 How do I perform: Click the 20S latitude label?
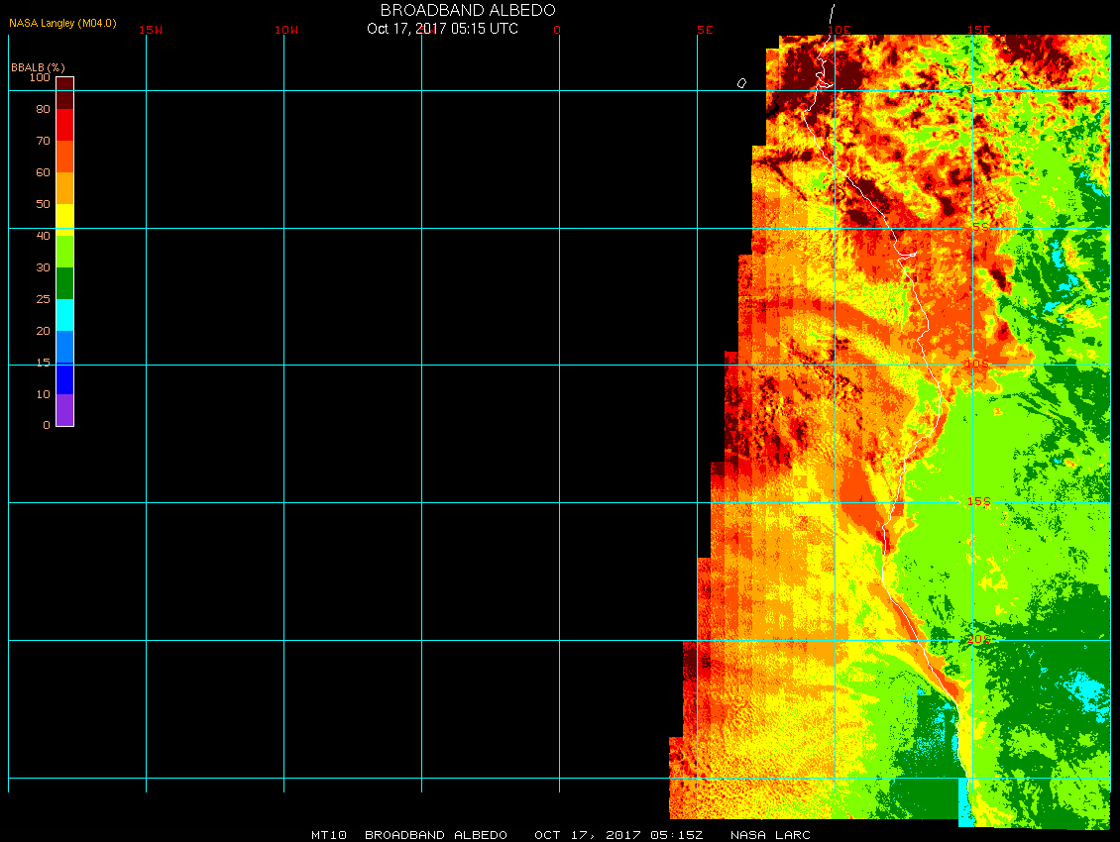[x=978, y=639]
